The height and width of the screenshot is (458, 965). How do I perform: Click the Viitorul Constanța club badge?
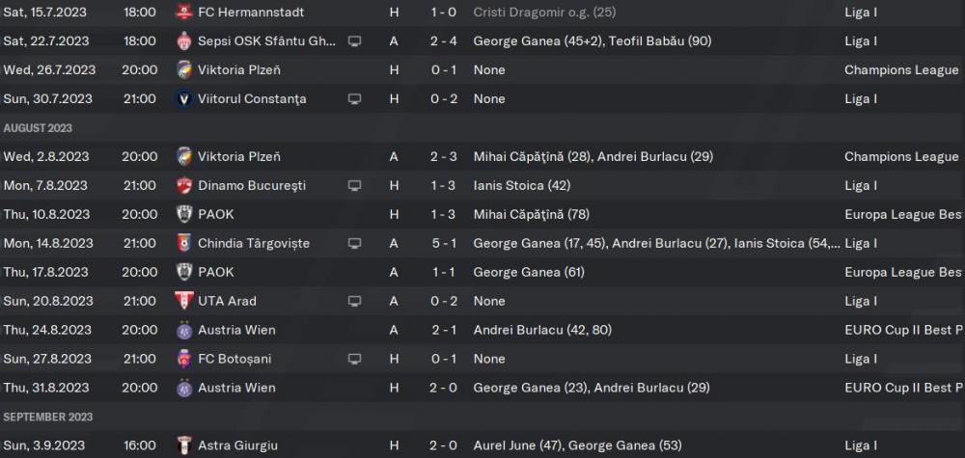pos(183,99)
